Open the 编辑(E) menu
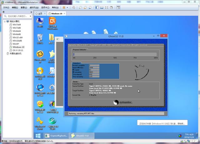This screenshot has width=200, height=144. click(x=15, y=7)
